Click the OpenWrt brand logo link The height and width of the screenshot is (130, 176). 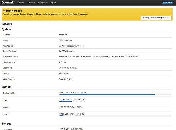point(8,3)
